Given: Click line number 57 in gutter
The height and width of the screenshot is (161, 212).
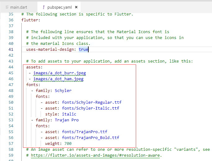Looking at the screenshot, I should tap(11, 144).
